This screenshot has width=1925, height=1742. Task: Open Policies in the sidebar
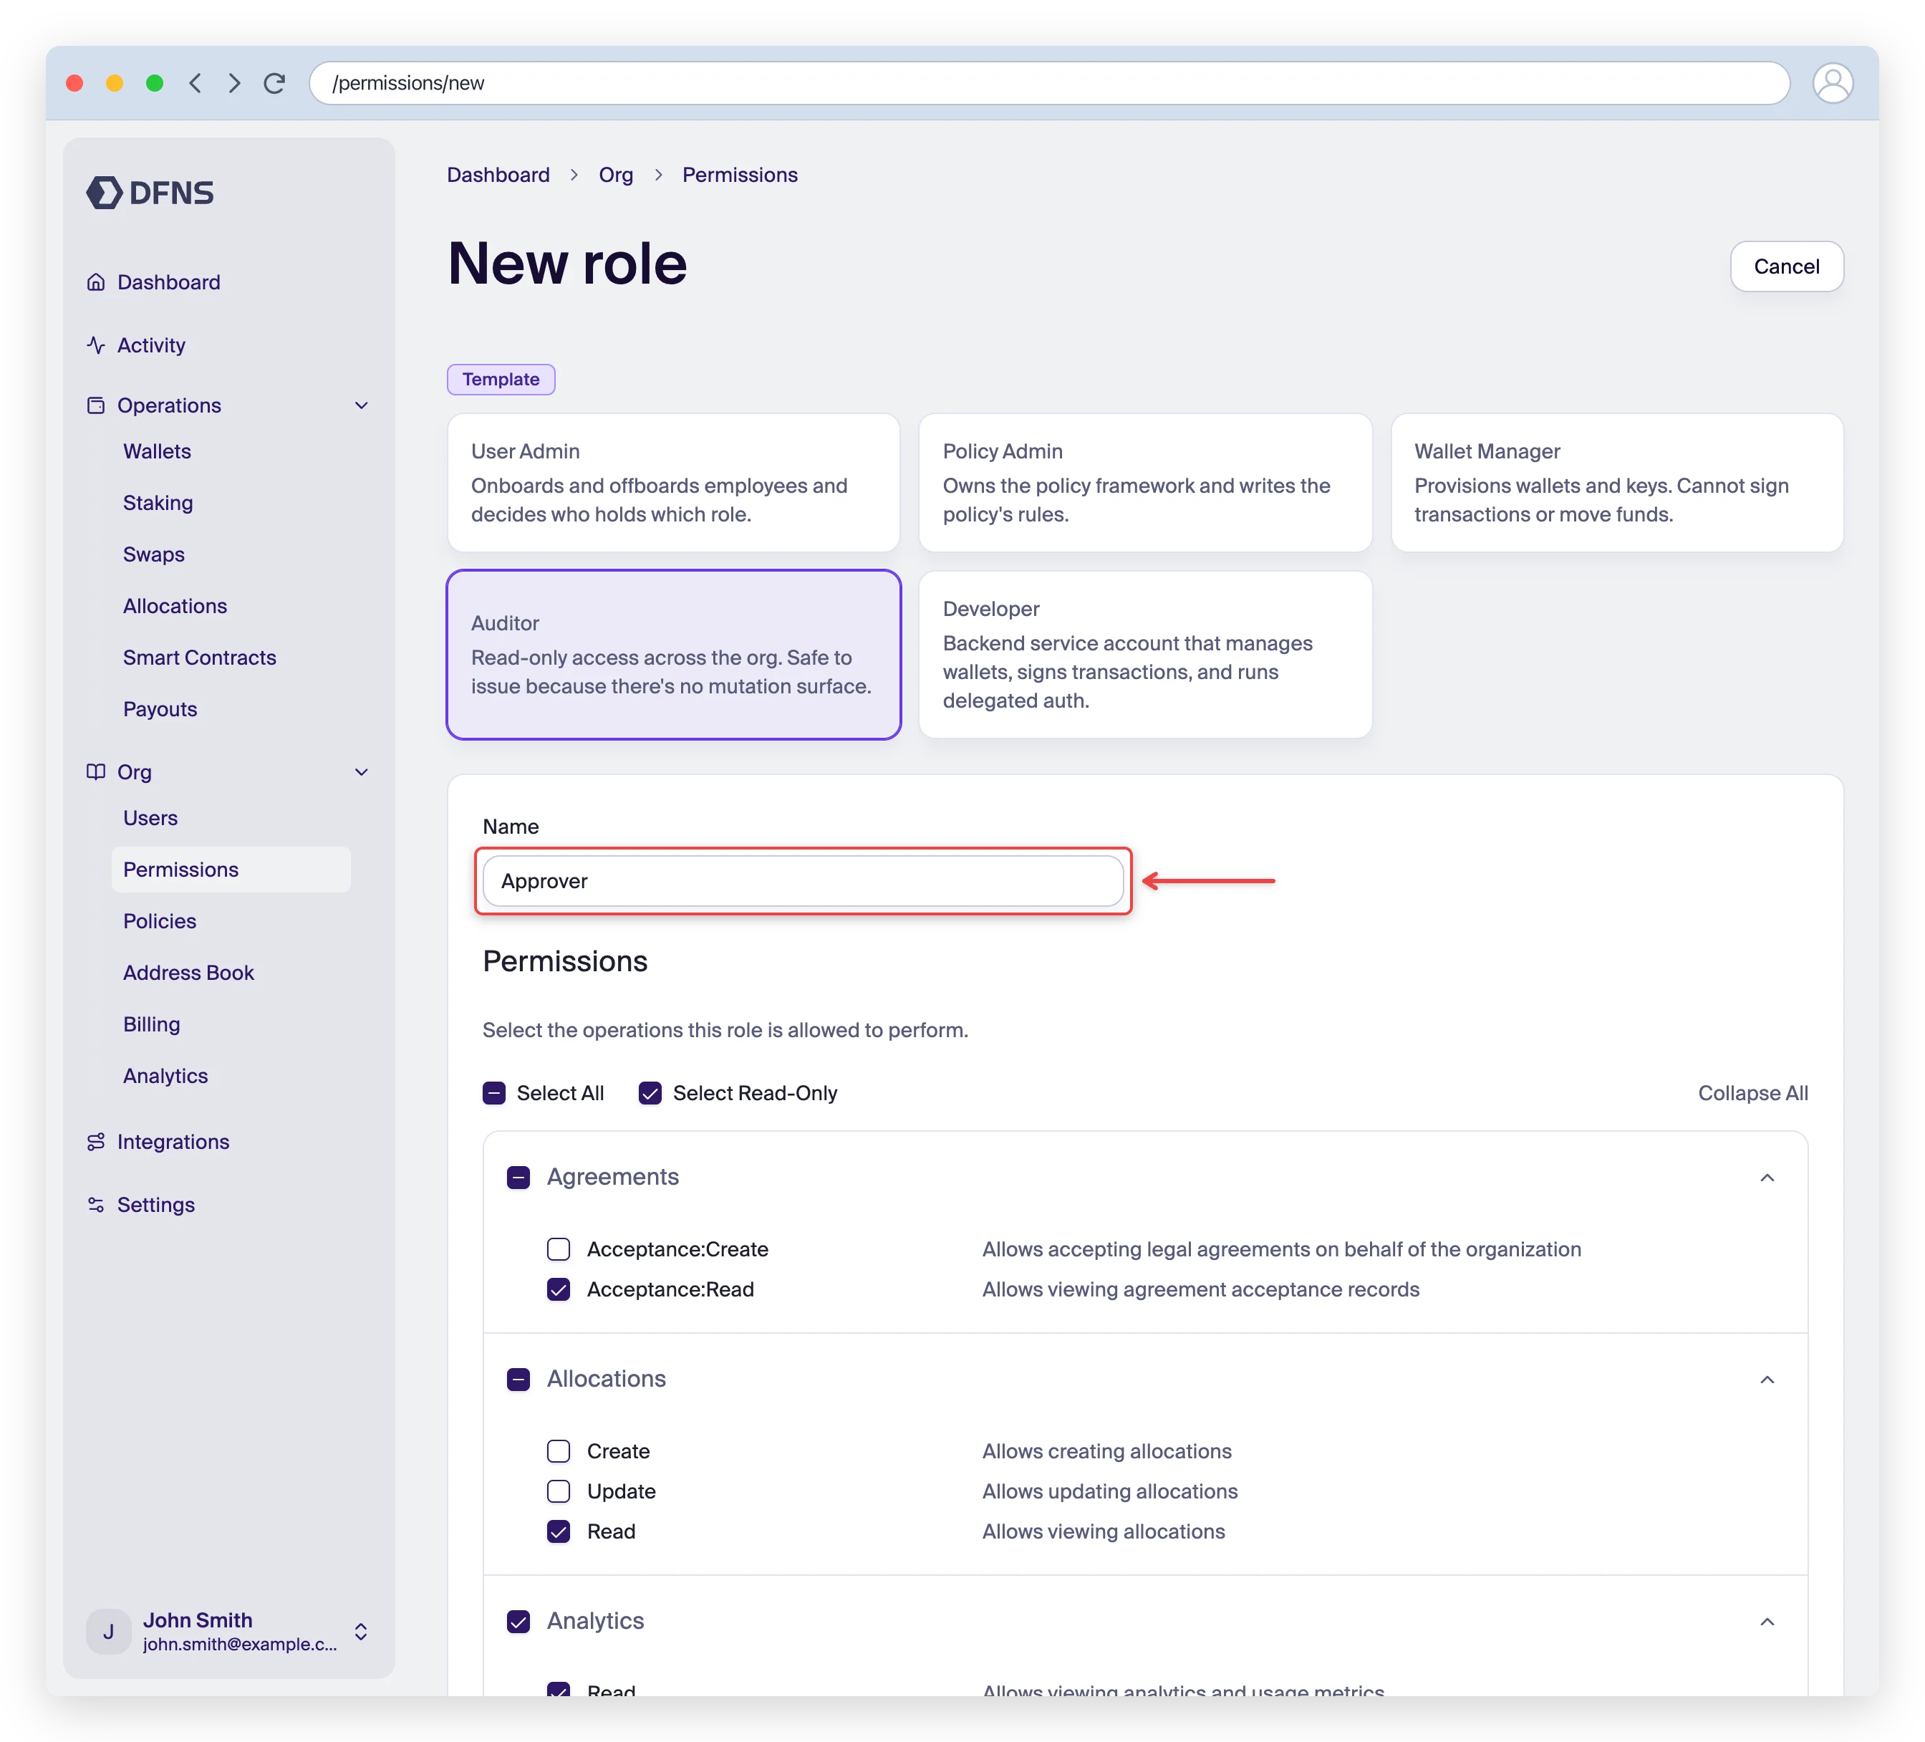tap(160, 920)
